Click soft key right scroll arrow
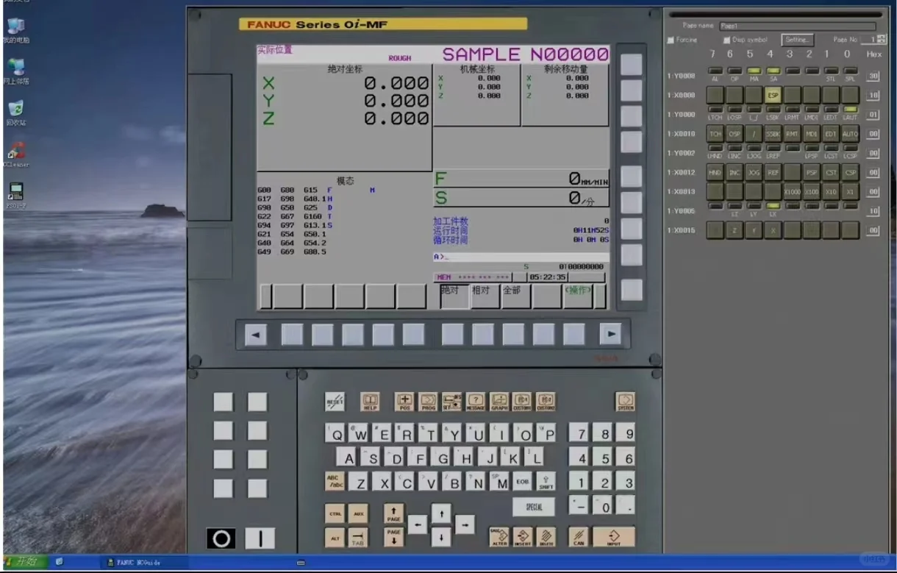The height and width of the screenshot is (573, 897). coord(610,335)
